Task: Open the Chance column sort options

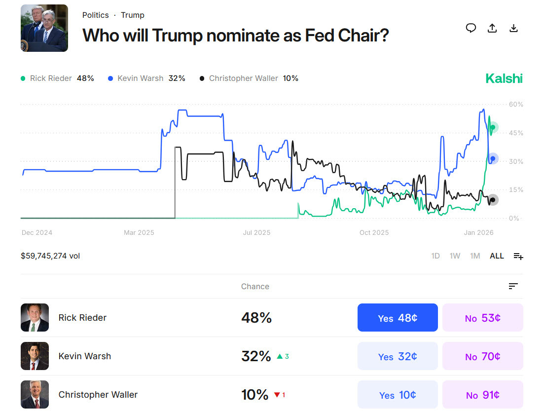Action: coord(255,286)
